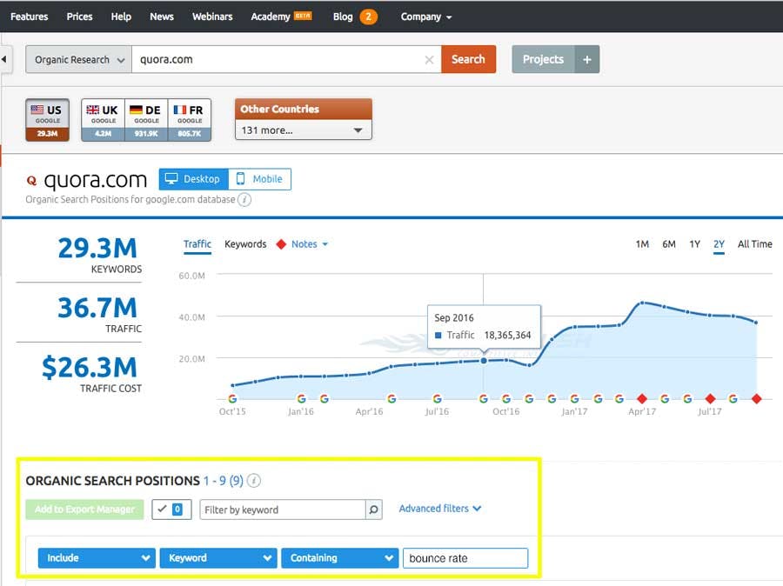Image resolution: width=783 pixels, height=586 pixels.
Task: Switch to Desktop view
Action: [194, 179]
